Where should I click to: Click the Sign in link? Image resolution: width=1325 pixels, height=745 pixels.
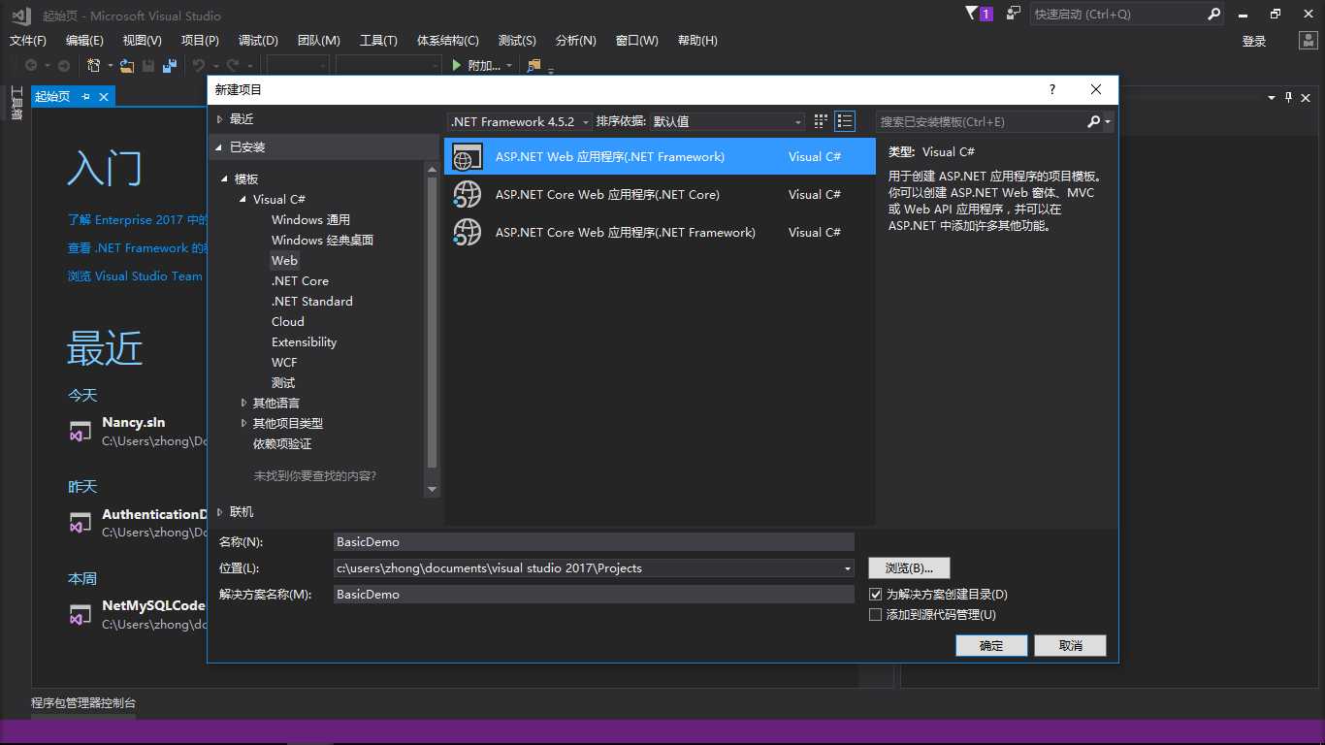(1254, 41)
